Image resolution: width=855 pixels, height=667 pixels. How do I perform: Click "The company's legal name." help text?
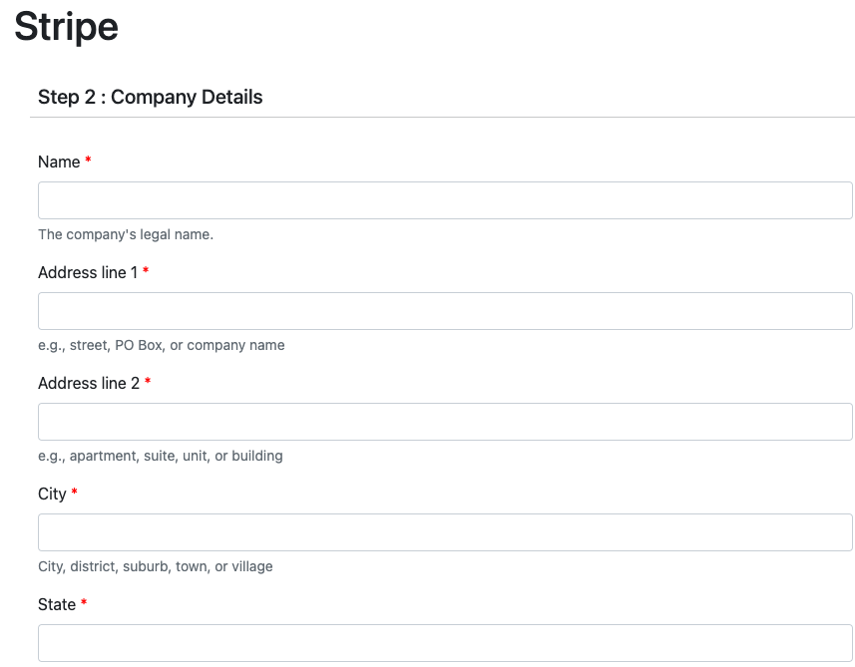tap(126, 235)
